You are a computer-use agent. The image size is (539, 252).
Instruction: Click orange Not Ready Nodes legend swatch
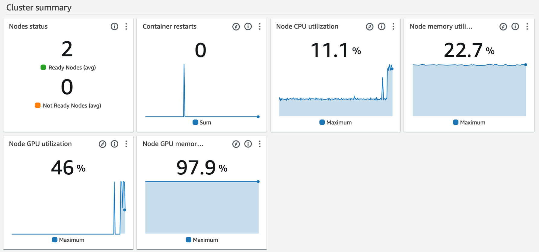pyautogui.click(x=38, y=105)
